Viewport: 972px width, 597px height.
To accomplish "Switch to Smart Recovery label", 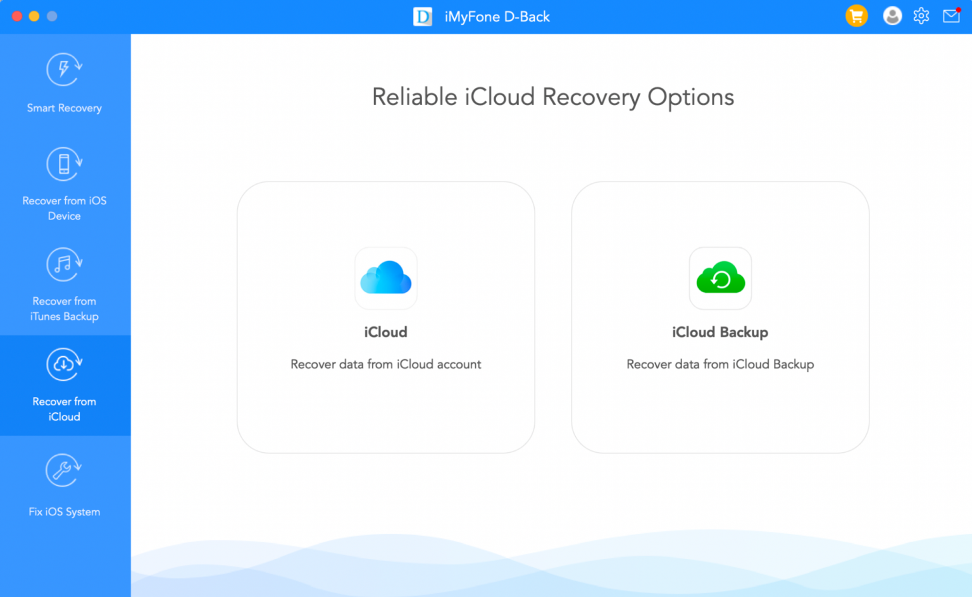I will (64, 108).
